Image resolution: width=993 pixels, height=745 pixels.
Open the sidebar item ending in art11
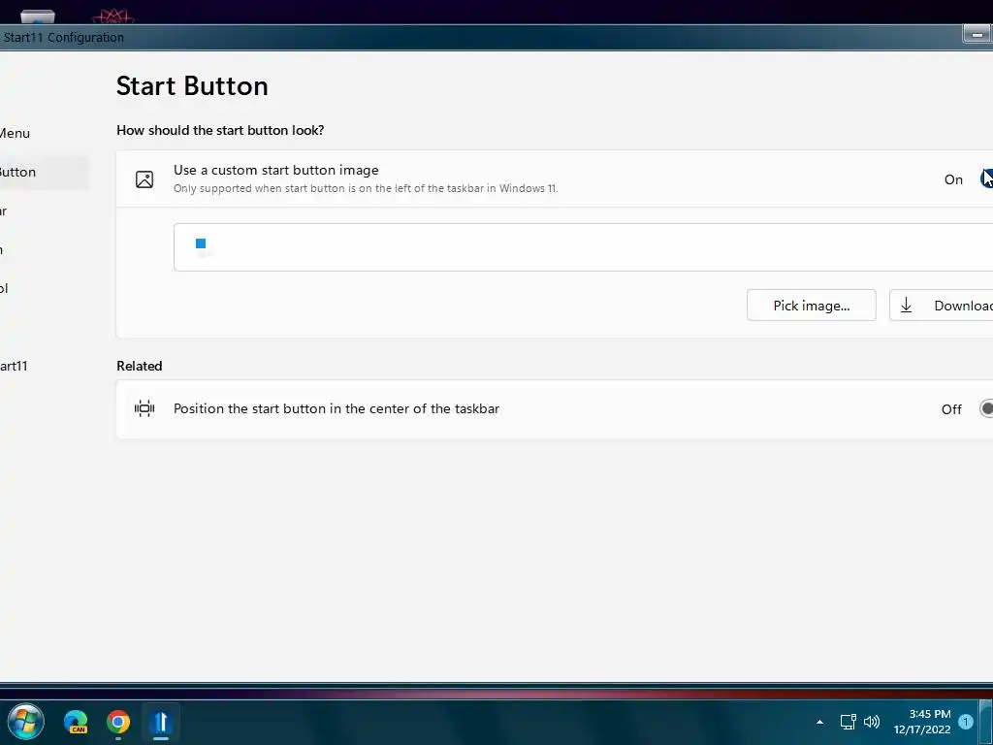(14, 366)
